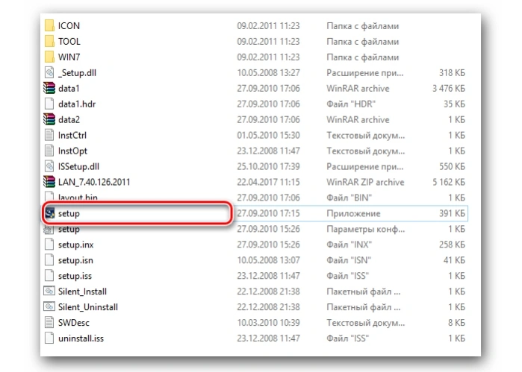
Task: Select the type label Файл "BIN"
Action: point(349,198)
